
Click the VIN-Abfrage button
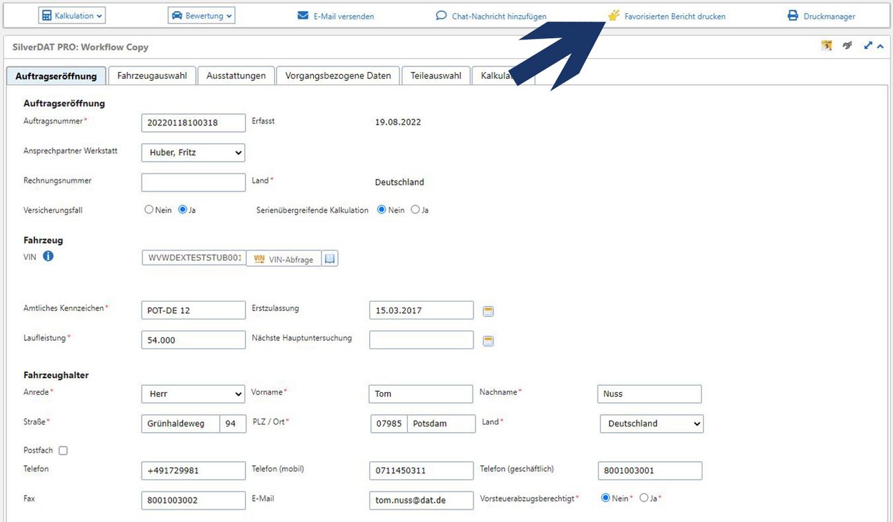[x=284, y=259]
